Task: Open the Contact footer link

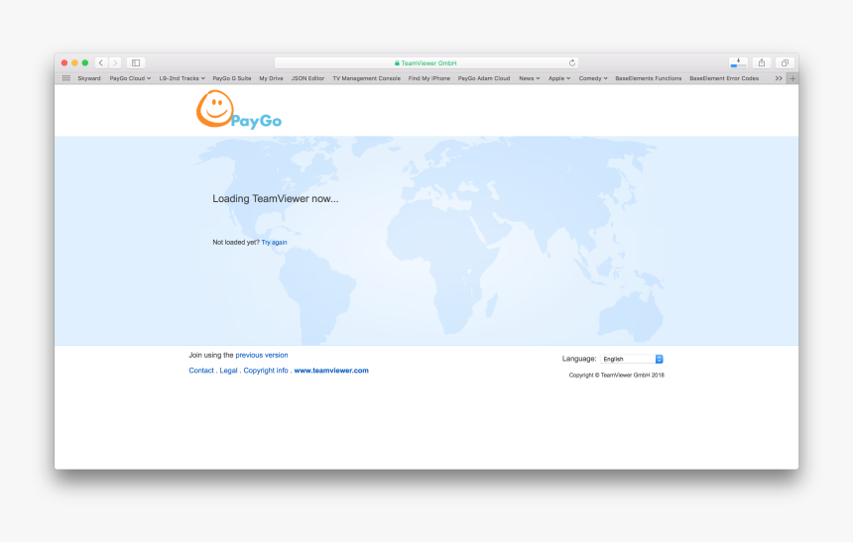Action: tap(201, 371)
